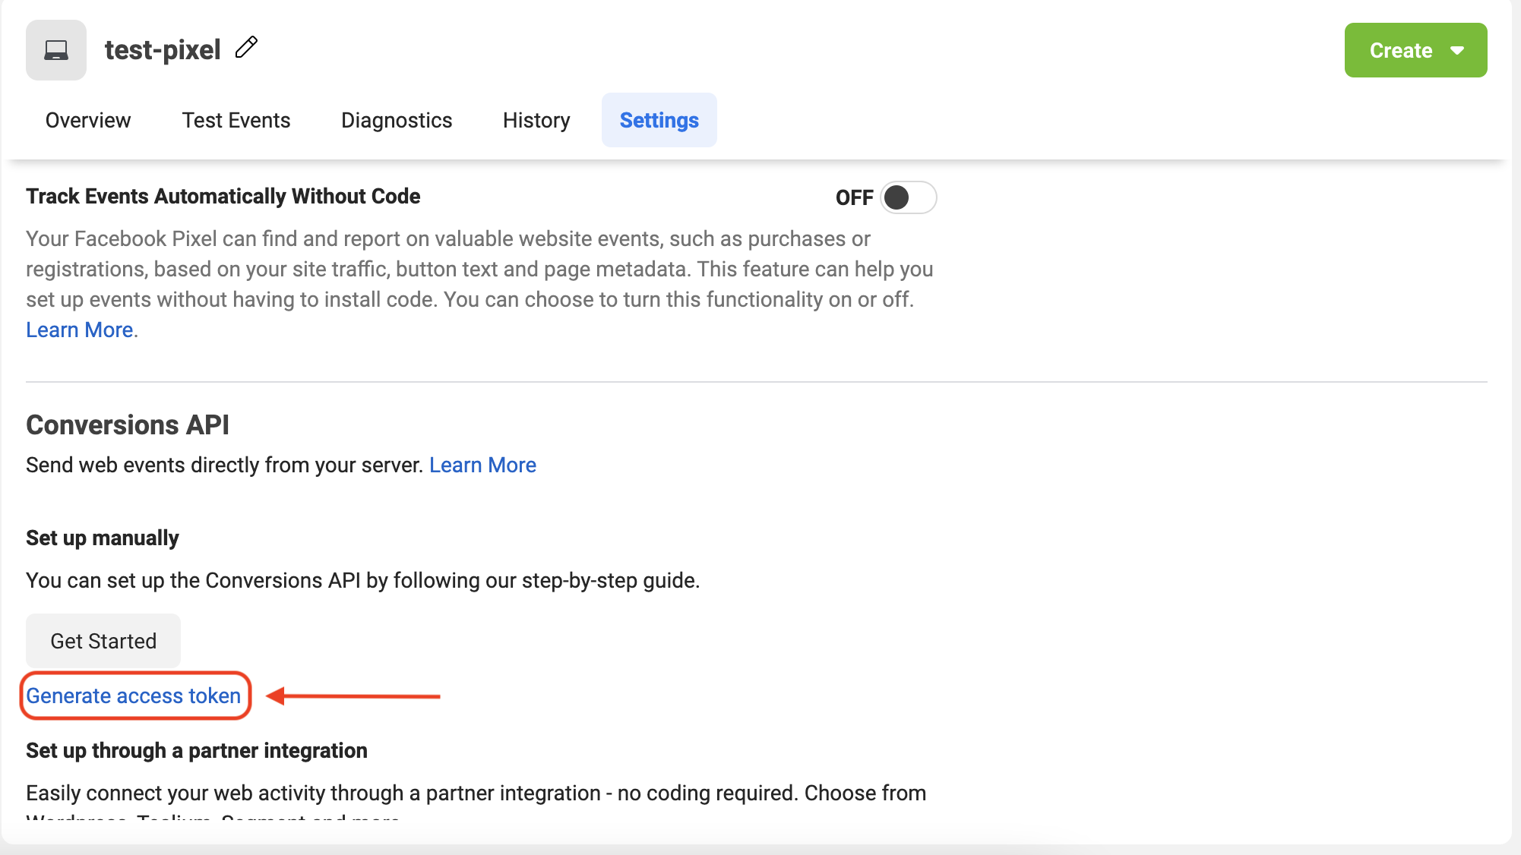Click Track Events Automatically Without Code title
The width and height of the screenshot is (1521, 855).
[223, 196]
